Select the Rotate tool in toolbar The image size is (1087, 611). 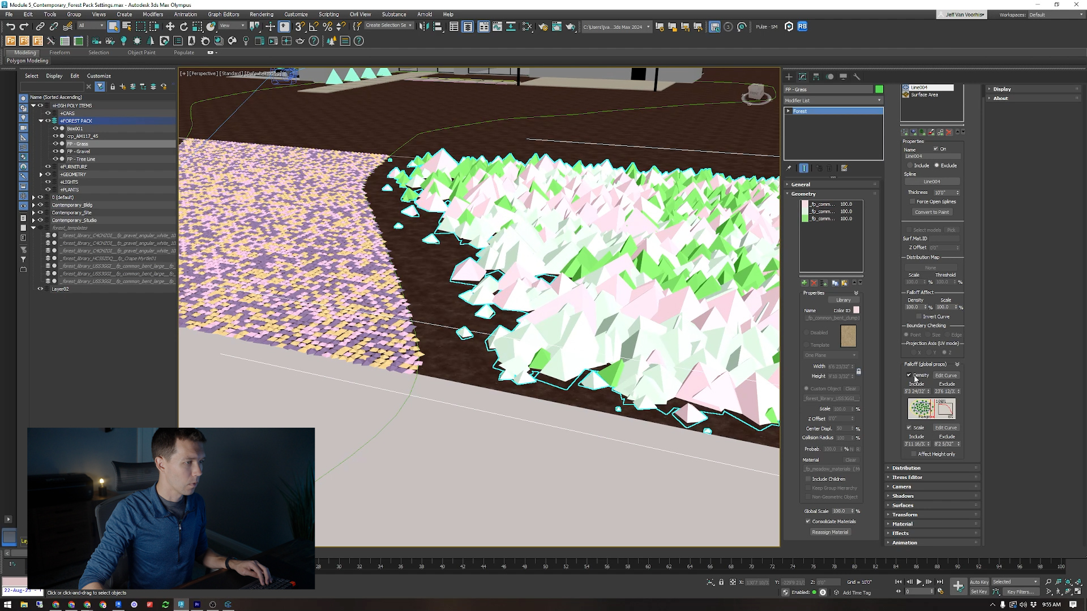(183, 27)
